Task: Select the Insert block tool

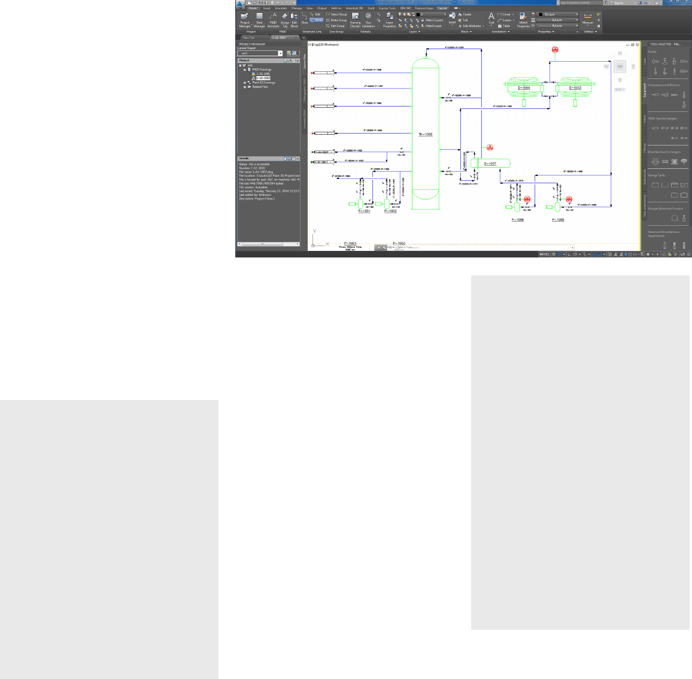Action: (453, 18)
